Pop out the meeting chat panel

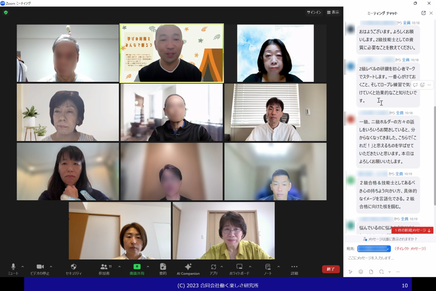click(x=423, y=13)
